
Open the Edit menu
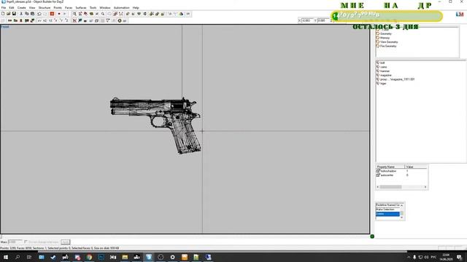(12, 8)
